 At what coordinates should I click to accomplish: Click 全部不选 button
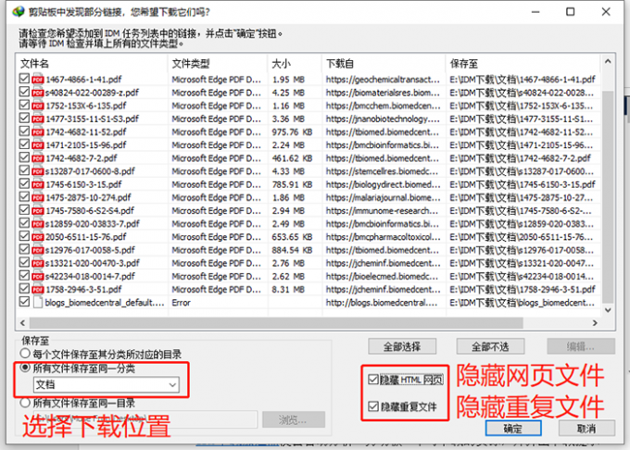pos(490,346)
